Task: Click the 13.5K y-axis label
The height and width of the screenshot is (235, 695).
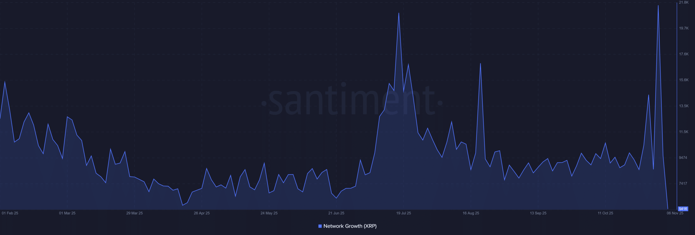Action: coord(684,106)
